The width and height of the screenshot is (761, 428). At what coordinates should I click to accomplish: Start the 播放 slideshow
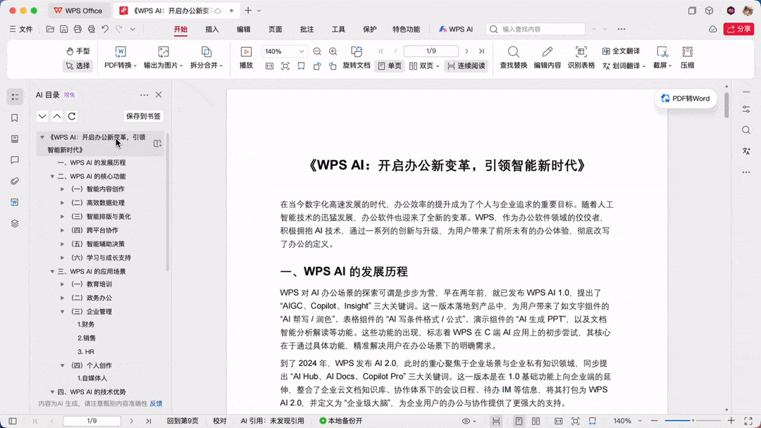pyautogui.click(x=246, y=58)
